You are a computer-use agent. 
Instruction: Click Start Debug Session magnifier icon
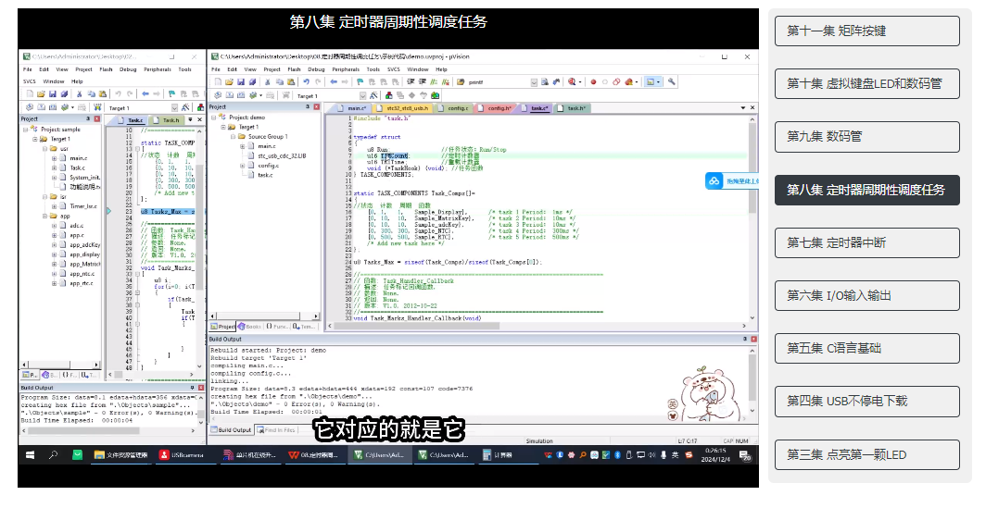[572, 81]
